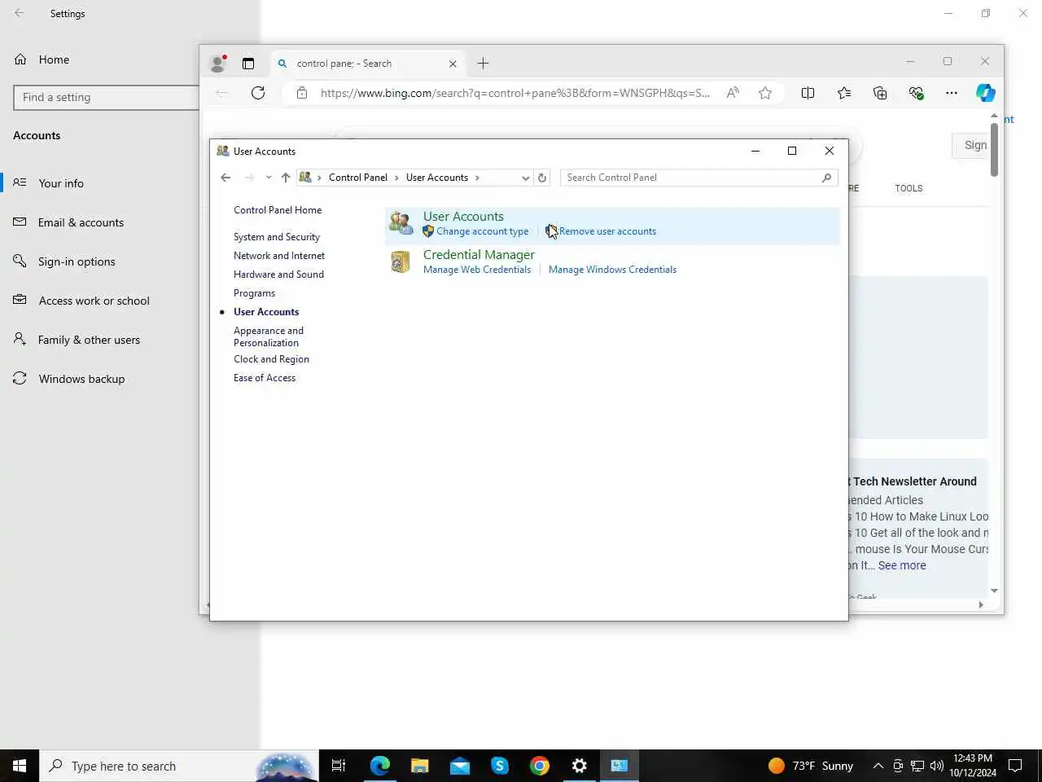Open Edge Settings and more menu
The image size is (1042, 782).
952,93
